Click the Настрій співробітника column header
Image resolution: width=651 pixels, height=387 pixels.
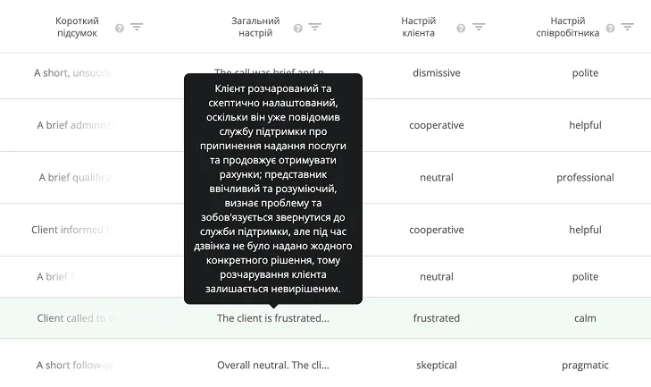coord(568,27)
